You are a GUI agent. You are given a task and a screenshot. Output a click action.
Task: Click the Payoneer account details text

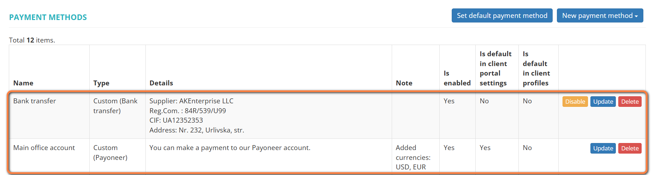[230, 148]
